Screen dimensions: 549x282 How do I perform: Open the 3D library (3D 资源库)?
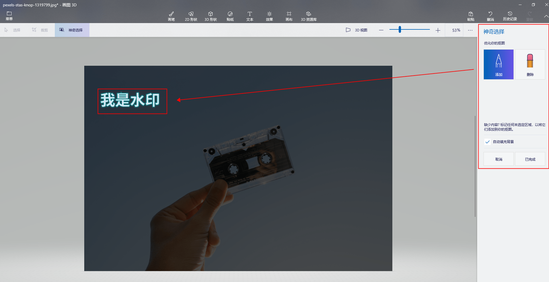309,16
